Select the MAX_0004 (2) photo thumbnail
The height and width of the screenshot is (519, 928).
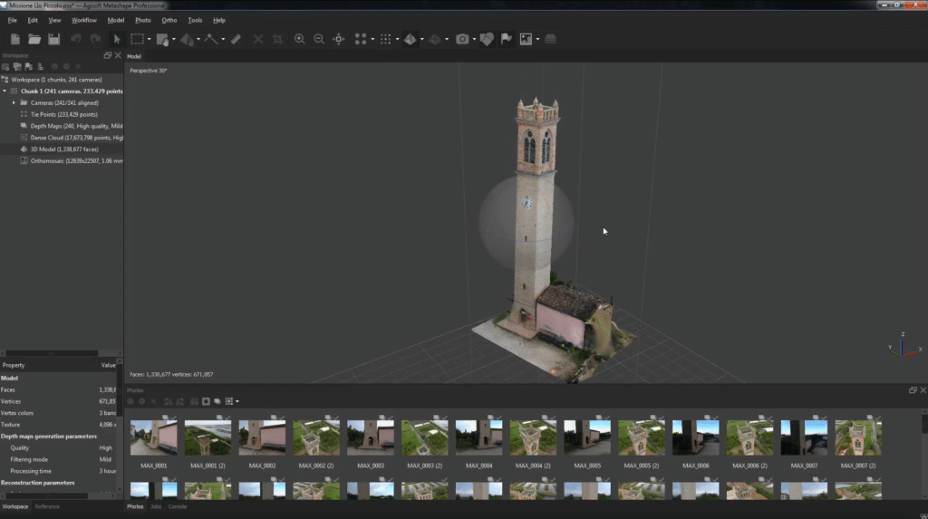pyautogui.click(x=533, y=437)
